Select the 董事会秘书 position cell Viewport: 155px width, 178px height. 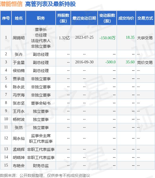tap(41, 103)
